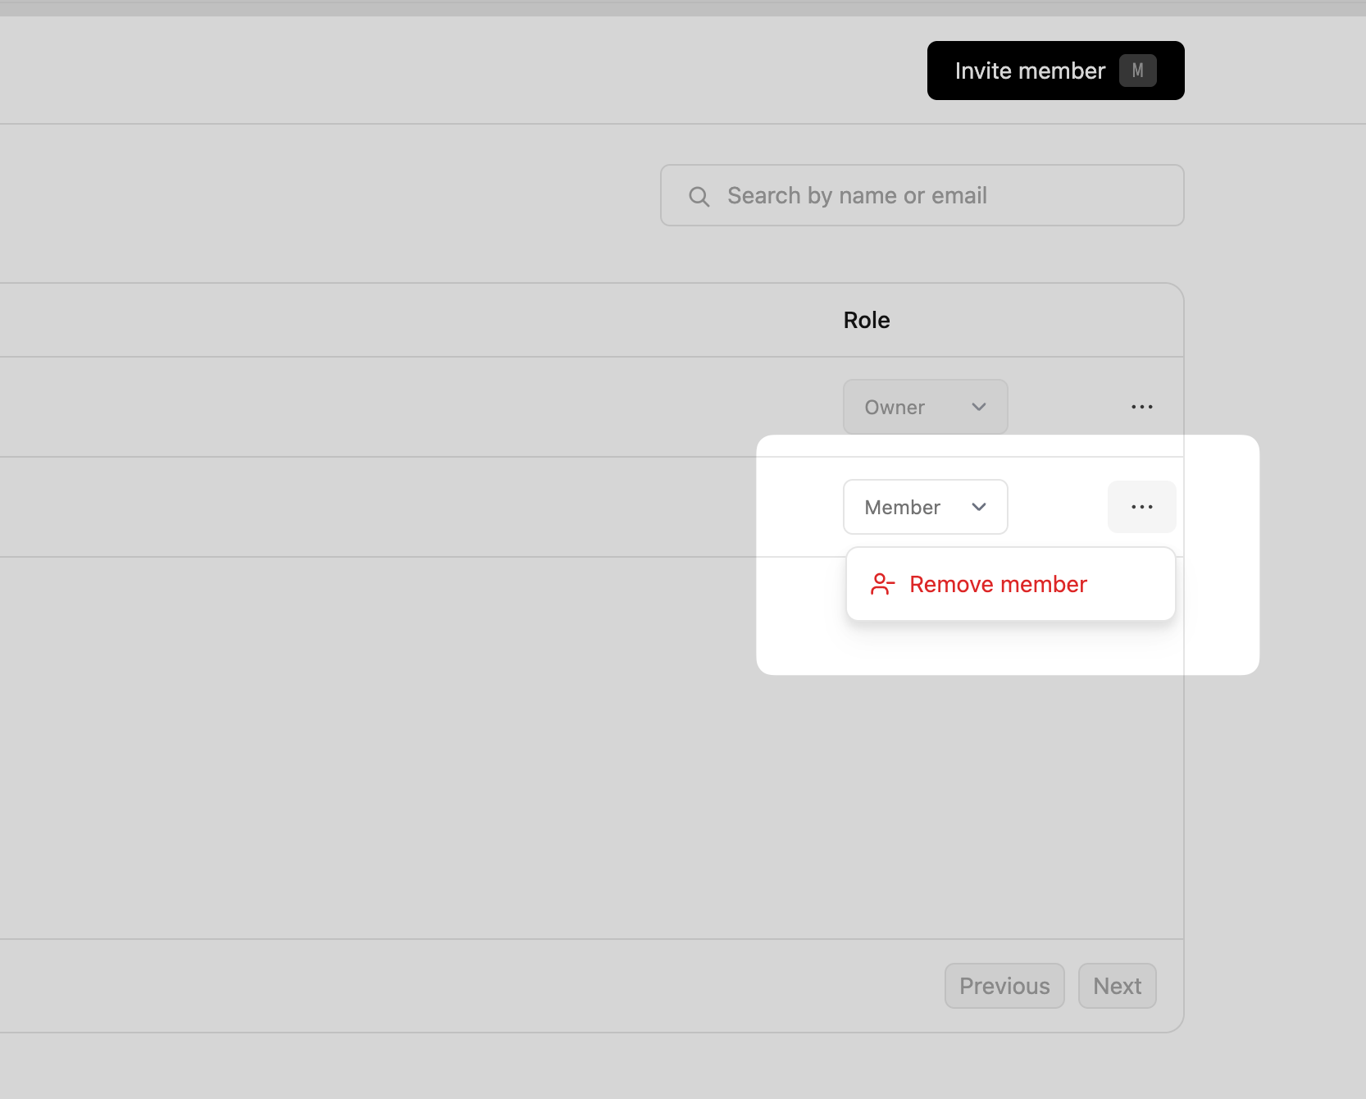Image resolution: width=1366 pixels, height=1099 pixels.
Task: Click the search box placeholder text
Action: point(857,196)
